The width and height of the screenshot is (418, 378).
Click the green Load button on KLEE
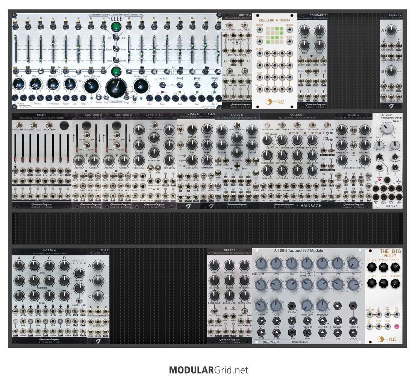(116, 27)
